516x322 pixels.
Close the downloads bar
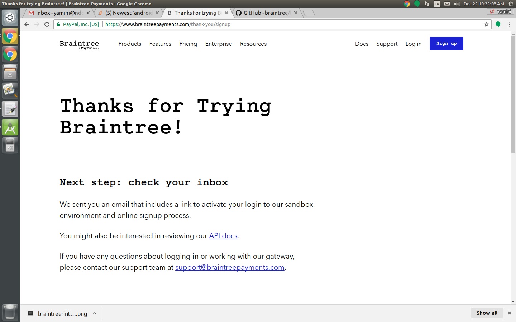pyautogui.click(x=510, y=313)
